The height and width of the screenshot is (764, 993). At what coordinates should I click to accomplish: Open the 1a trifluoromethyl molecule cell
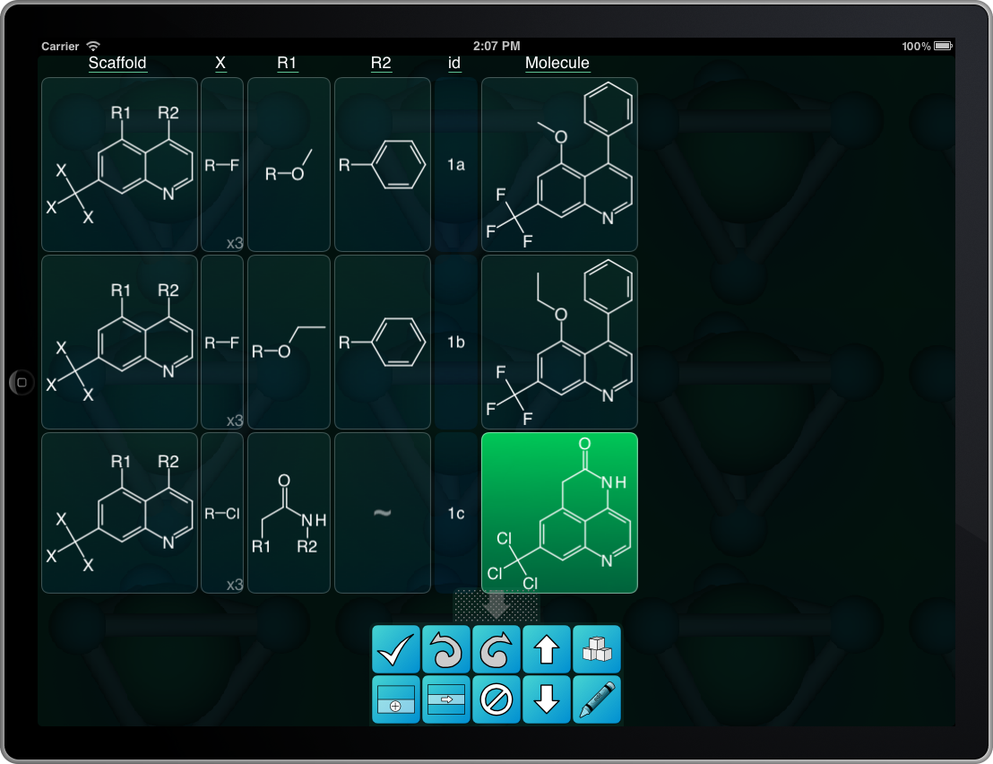pos(559,164)
